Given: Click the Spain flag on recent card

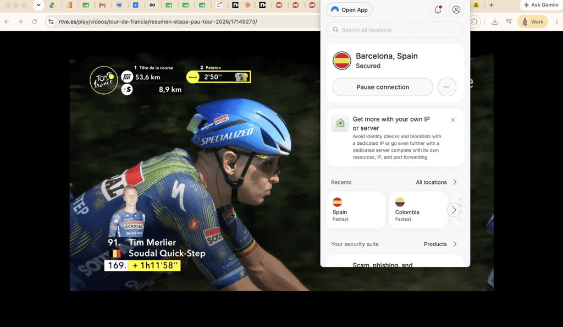Looking at the screenshot, I should pos(337,202).
